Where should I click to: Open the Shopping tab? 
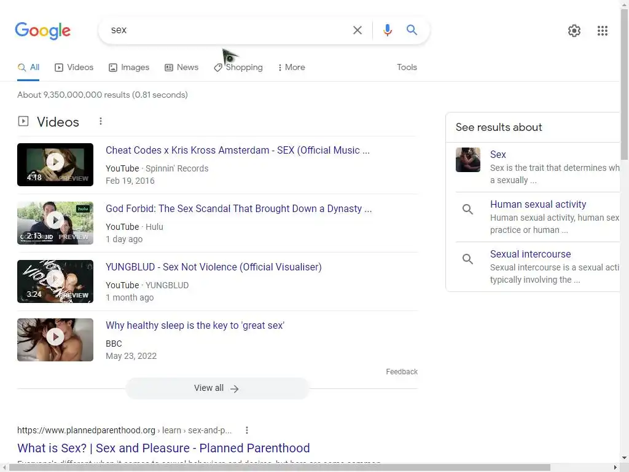[238, 68]
